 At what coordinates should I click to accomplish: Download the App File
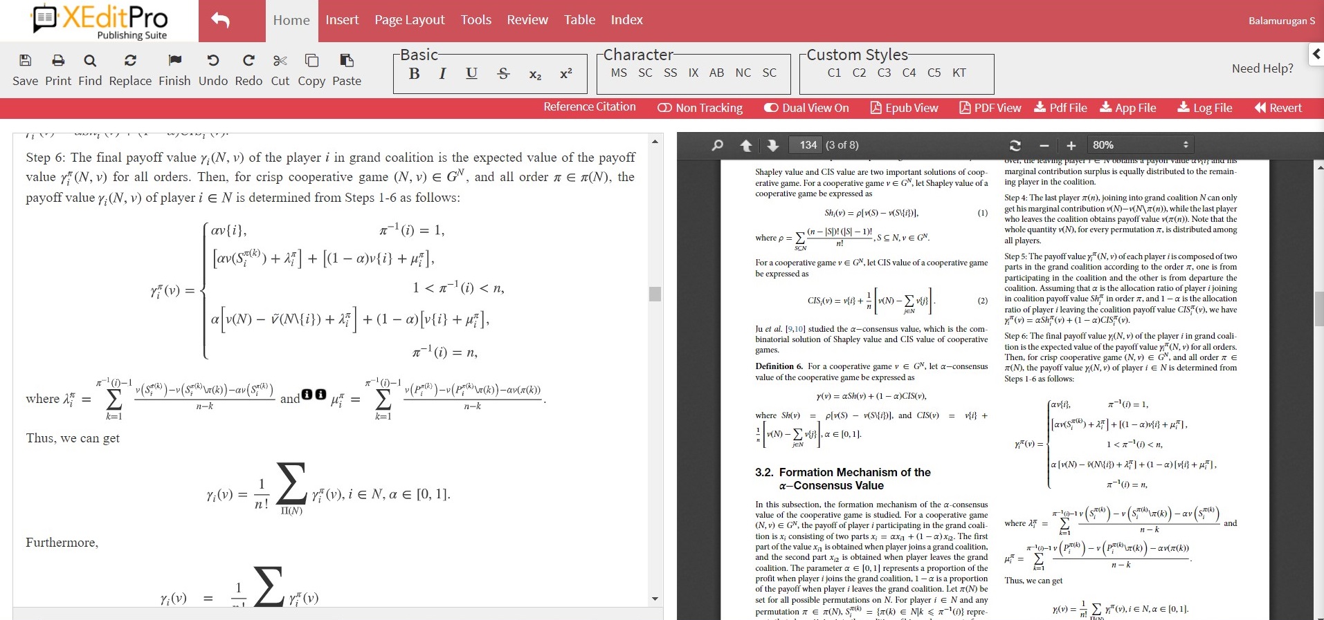click(1128, 108)
